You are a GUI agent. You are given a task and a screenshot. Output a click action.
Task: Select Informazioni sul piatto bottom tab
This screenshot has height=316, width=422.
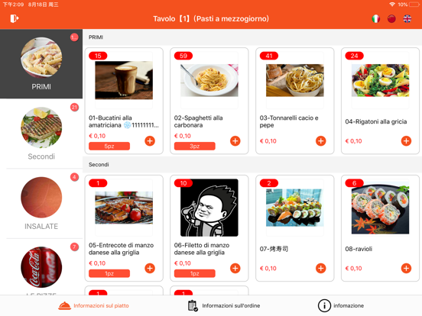coord(93,306)
